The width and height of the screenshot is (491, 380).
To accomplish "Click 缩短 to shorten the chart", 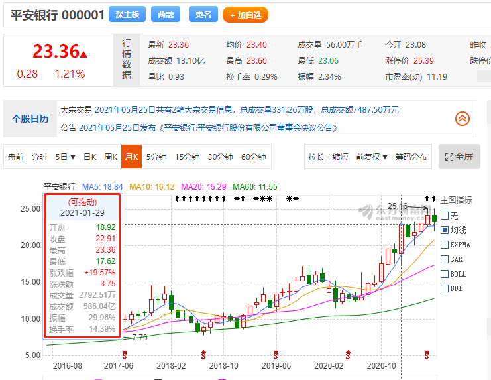I will pyautogui.click(x=340, y=157).
